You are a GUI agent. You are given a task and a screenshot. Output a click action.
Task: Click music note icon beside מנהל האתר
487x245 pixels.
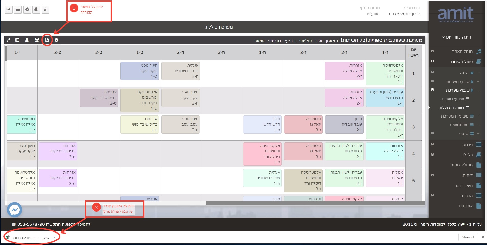pos(479,51)
